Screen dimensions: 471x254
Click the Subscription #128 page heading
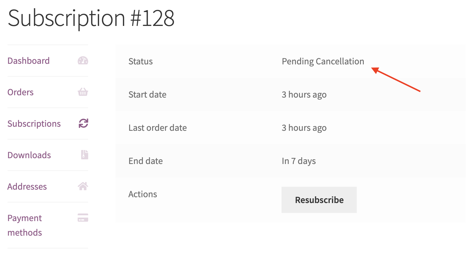point(91,18)
